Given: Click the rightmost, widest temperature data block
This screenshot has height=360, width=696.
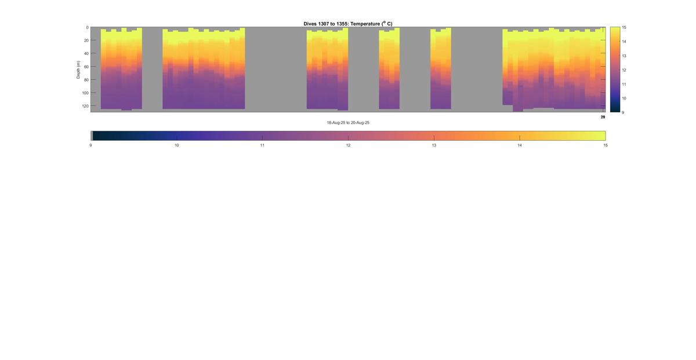Looking at the screenshot, I should coord(554,69).
